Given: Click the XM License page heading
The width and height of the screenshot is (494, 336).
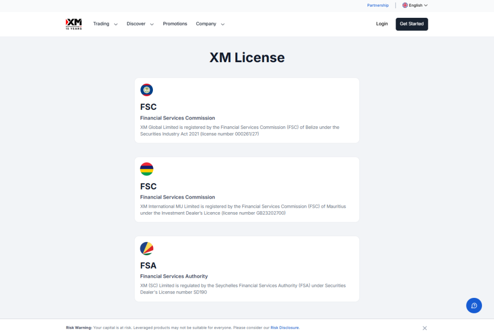Looking at the screenshot, I should pyautogui.click(x=247, y=57).
